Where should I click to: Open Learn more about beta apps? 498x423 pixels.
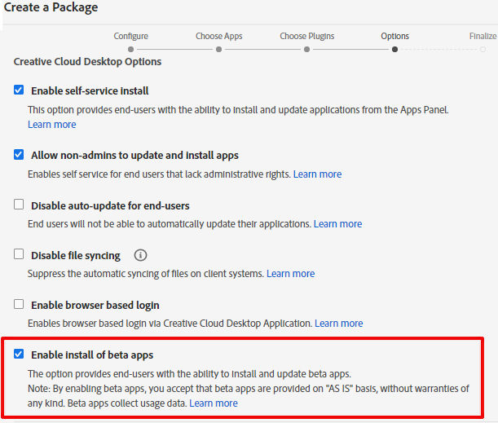(214, 403)
